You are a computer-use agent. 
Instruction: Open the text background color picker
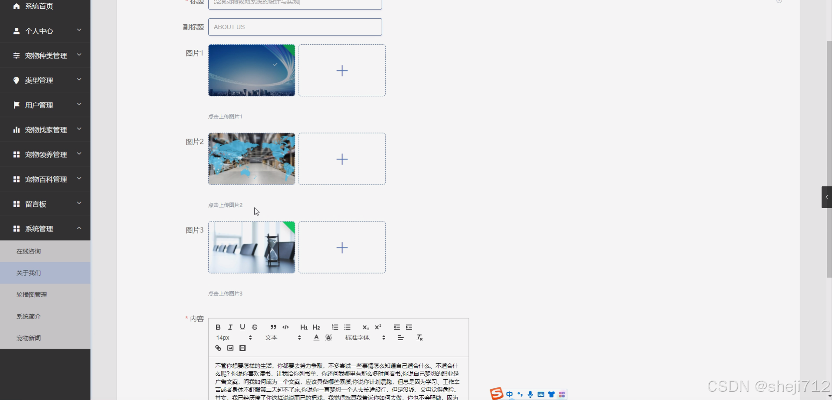[328, 338]
